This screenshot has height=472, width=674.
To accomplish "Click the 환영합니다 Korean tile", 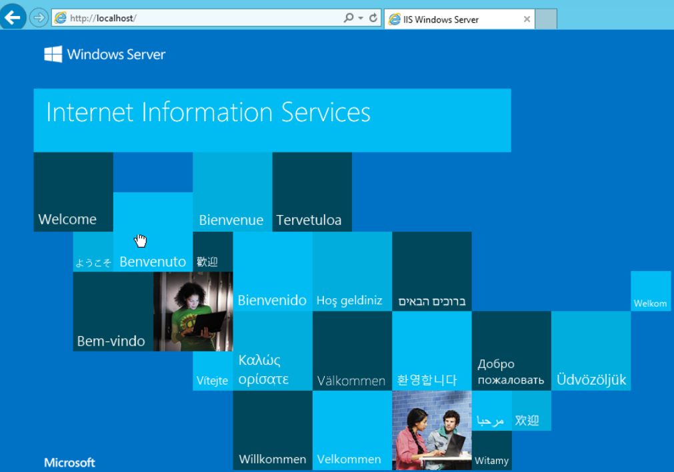I will tap(431, 351).
